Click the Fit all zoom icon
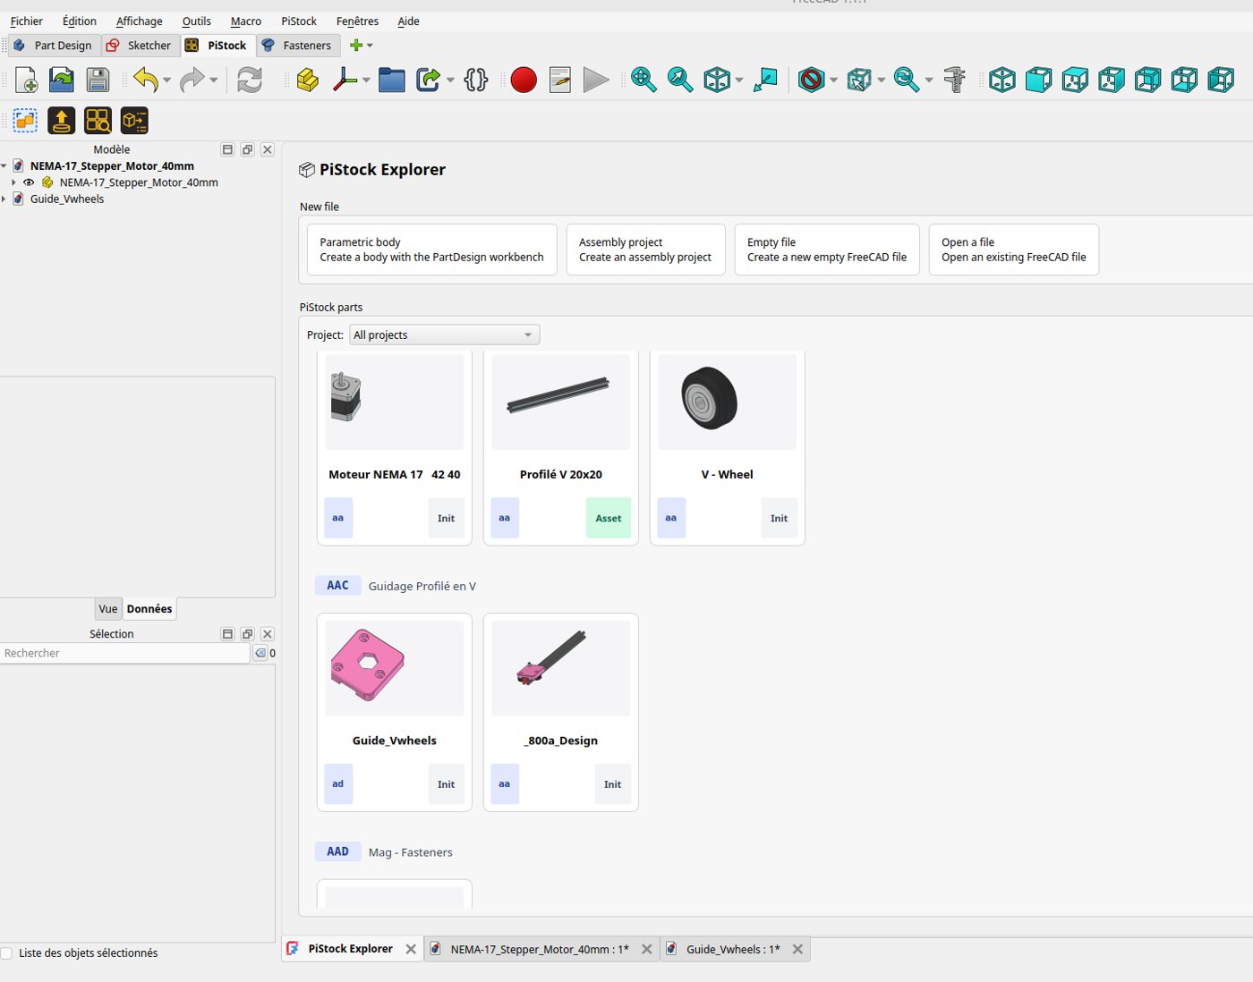 tap(644, 80)
